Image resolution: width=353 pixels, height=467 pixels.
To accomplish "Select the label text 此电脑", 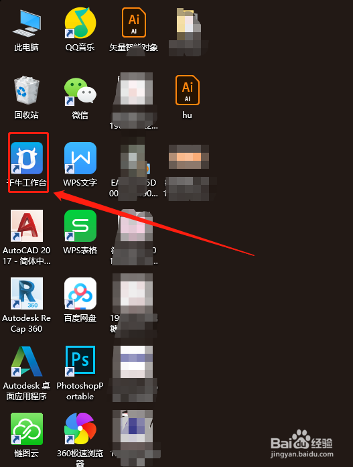I will coord(27,48).
